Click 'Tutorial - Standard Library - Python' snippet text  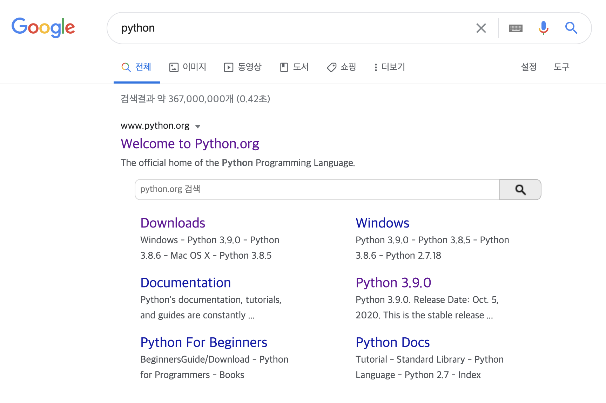point(430,359)
